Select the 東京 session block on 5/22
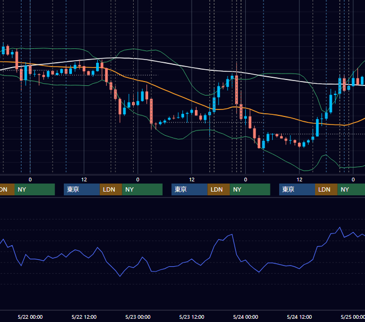Viewport: 365px width, 322px height. coord(82,189)
